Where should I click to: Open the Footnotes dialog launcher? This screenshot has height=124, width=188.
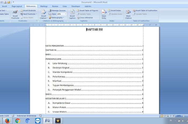37,21
